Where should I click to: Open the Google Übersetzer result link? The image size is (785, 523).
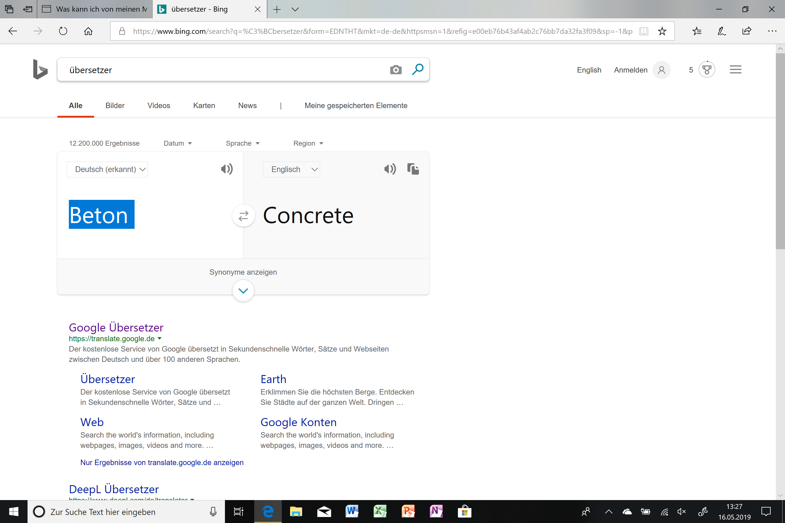point(116,327)
